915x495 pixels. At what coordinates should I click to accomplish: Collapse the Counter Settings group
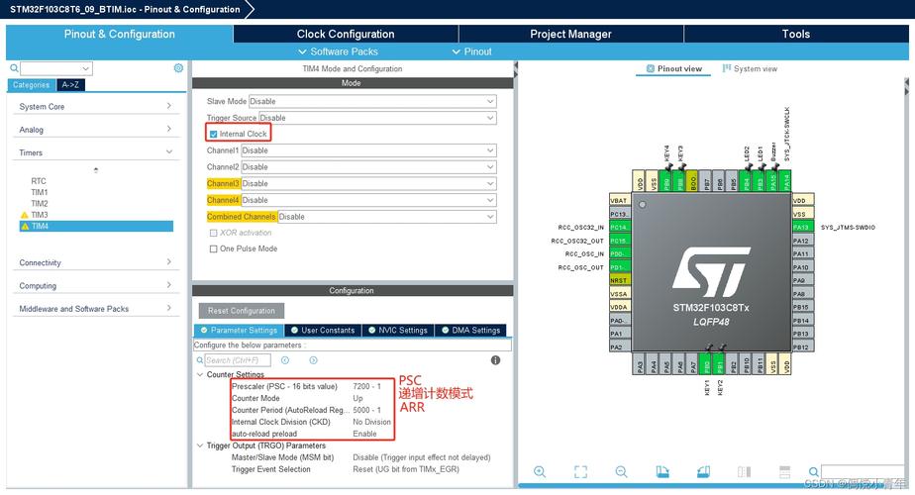[200, 374]
